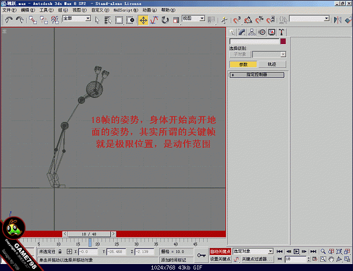Toggle the Percent Snap button
Image resolution: width=353 pixels, height=271 pixels.
coord(259,20)
